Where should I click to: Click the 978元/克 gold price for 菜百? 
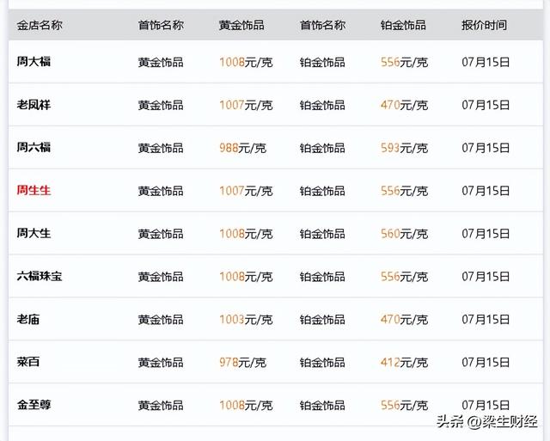click(242, 362)
